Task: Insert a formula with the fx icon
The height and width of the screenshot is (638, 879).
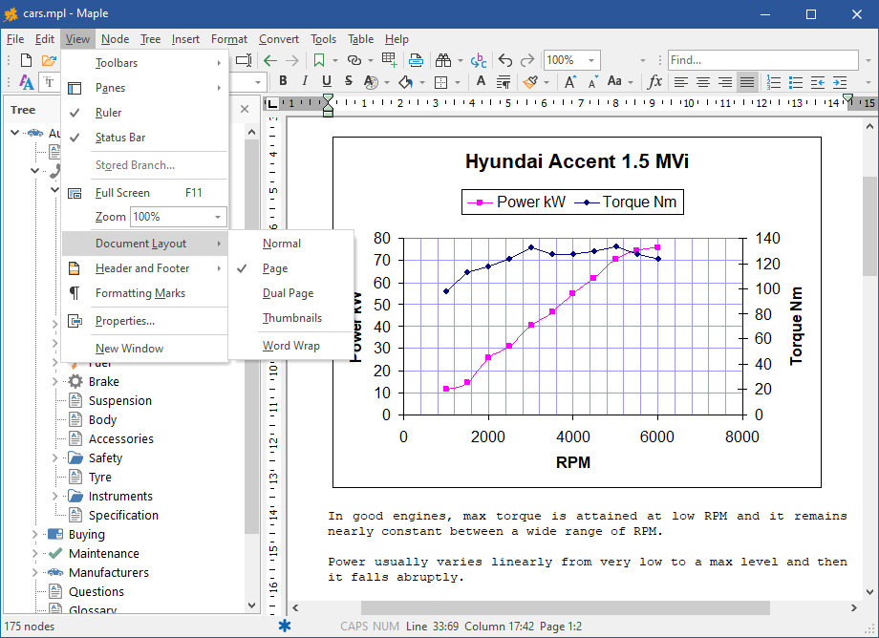Action: [654, 82]
